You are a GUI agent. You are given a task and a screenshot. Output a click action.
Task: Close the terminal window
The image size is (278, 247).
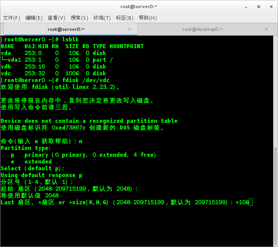[x=271, y=6]
